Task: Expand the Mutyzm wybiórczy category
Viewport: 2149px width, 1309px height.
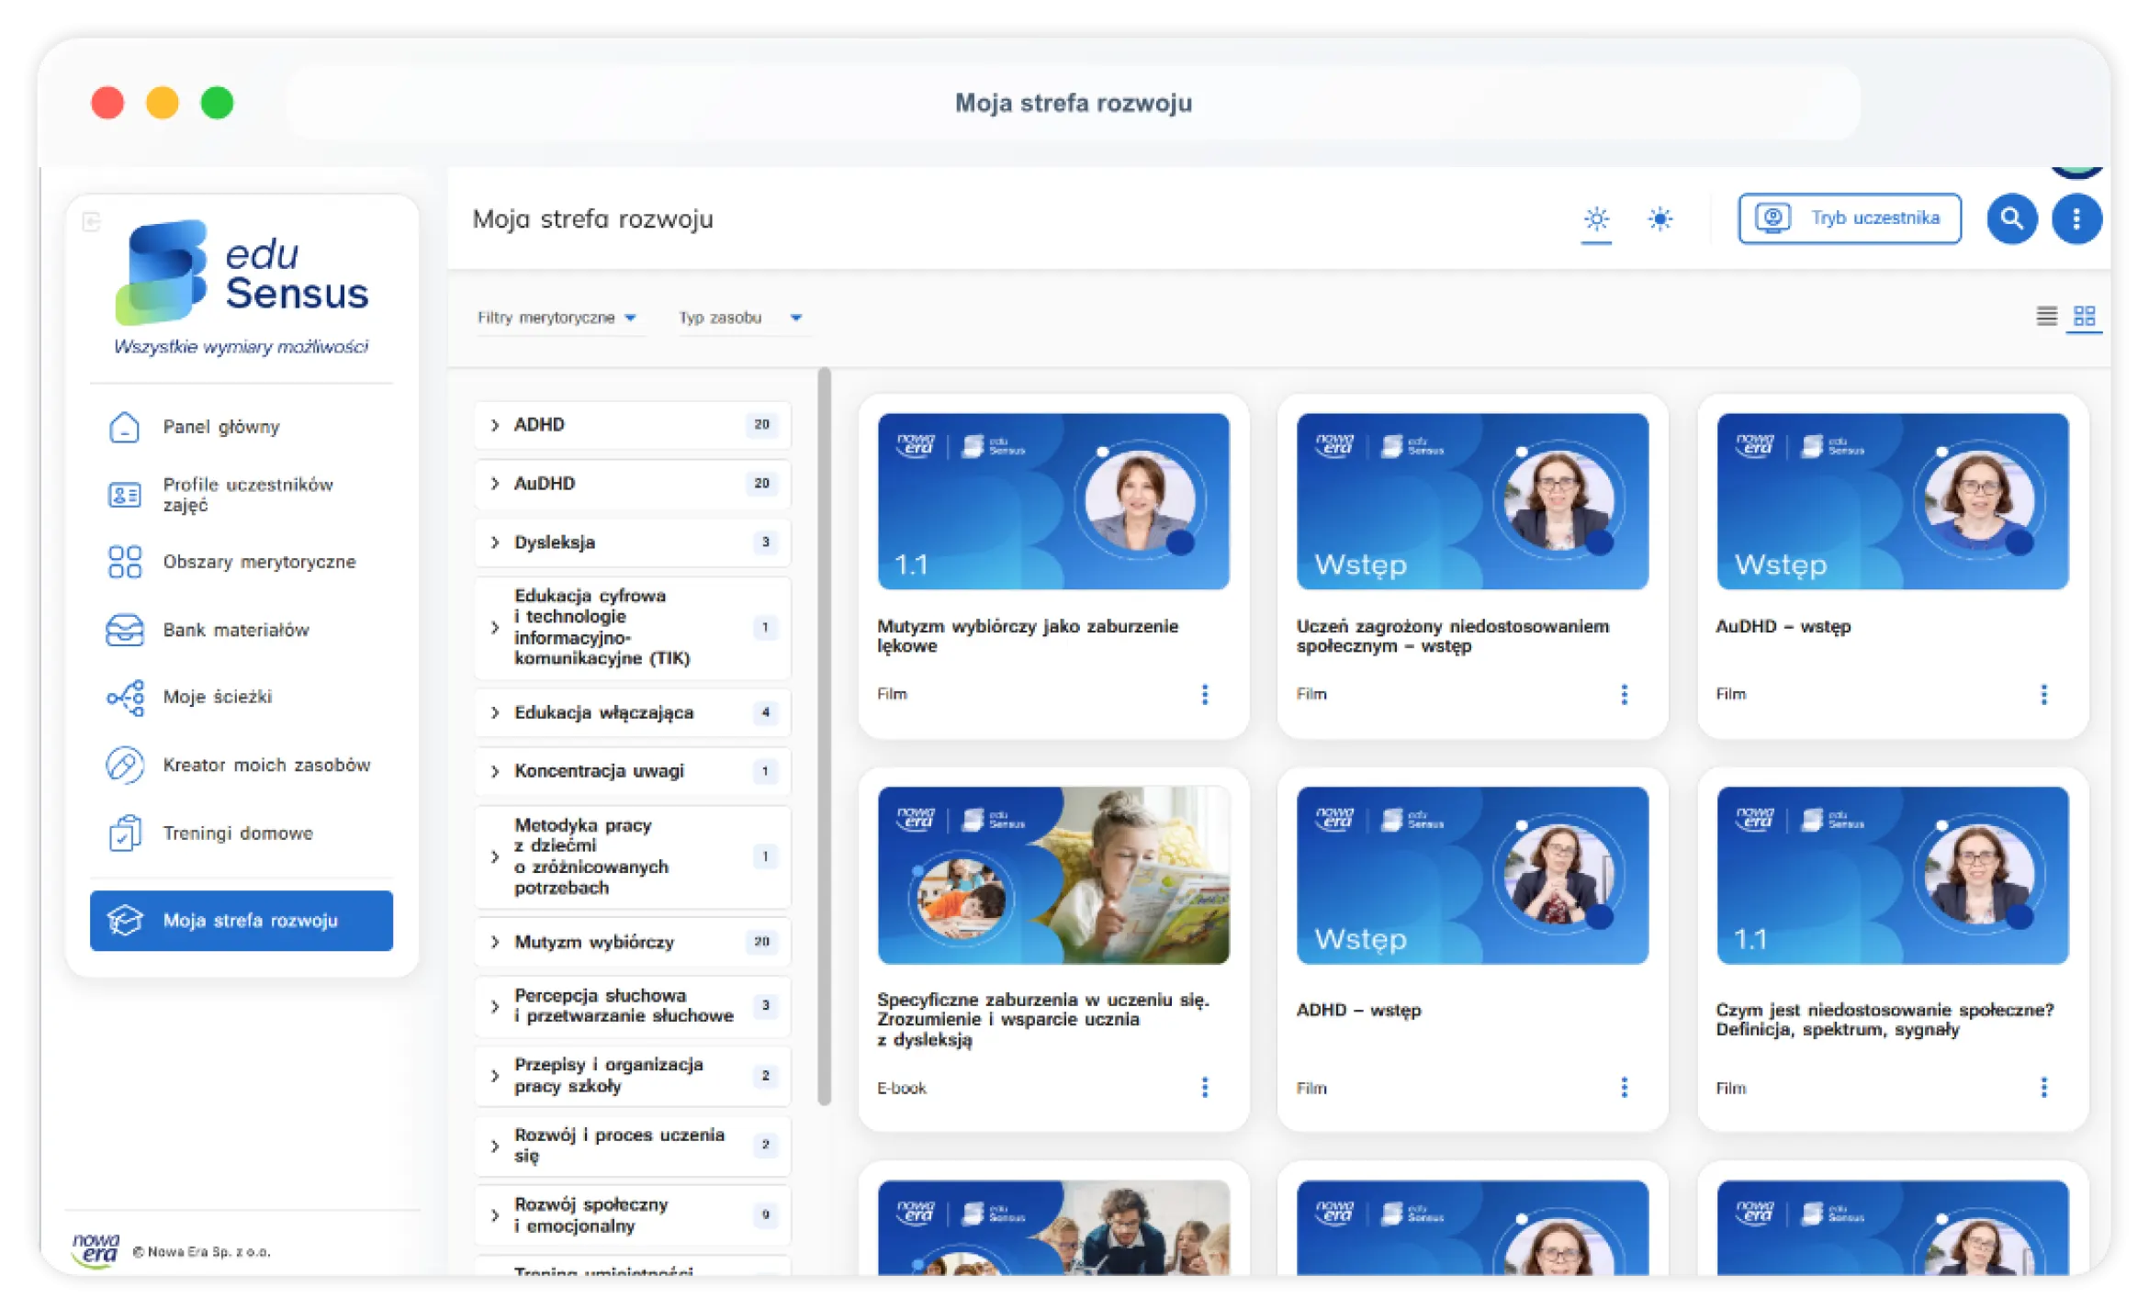Action: tap(632, 942)
